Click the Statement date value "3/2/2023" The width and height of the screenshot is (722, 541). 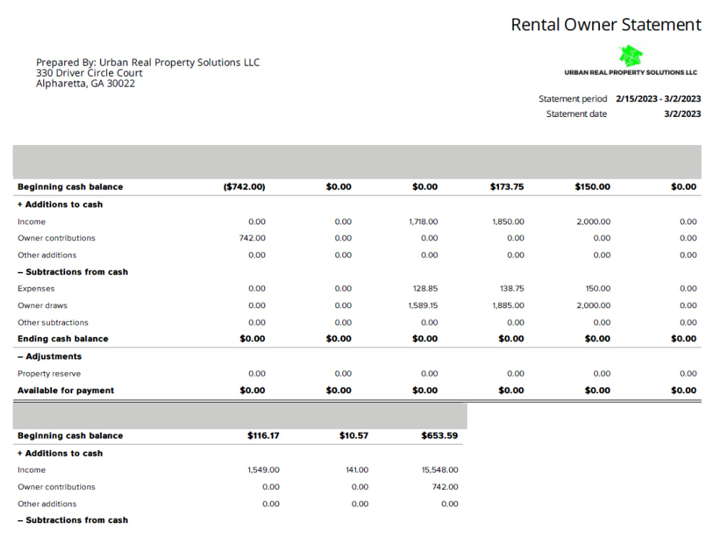pos(682,114)
